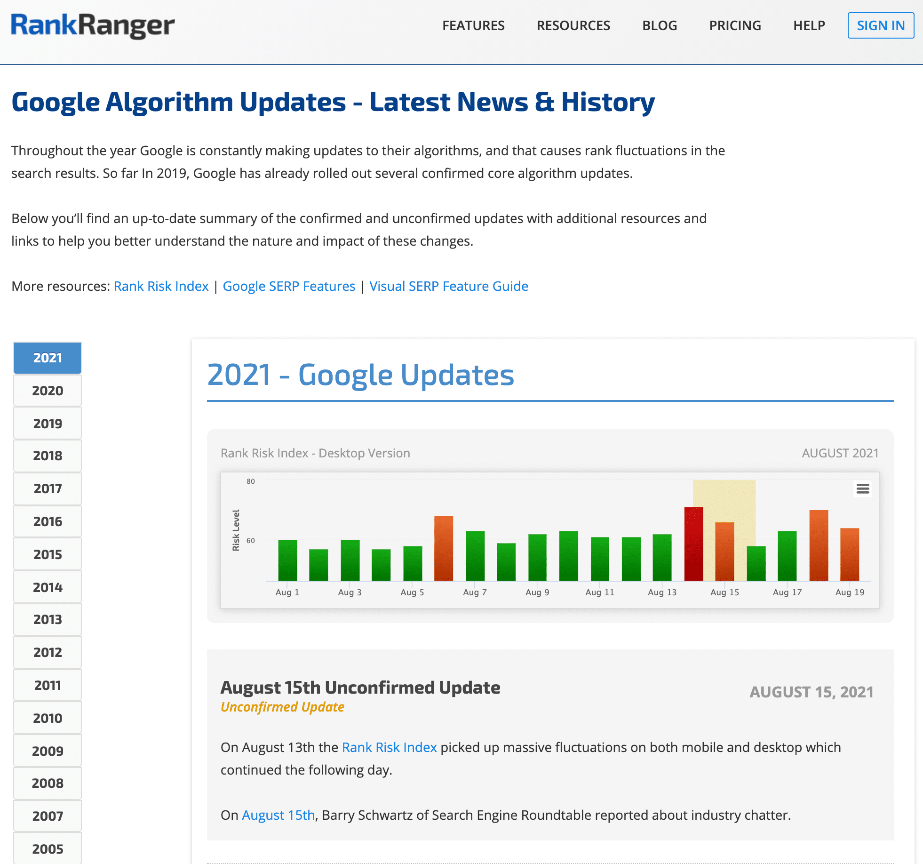Select the 2013 year tab

(48, 619)
